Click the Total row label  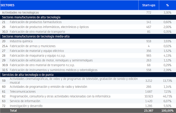tap(14, 110)
